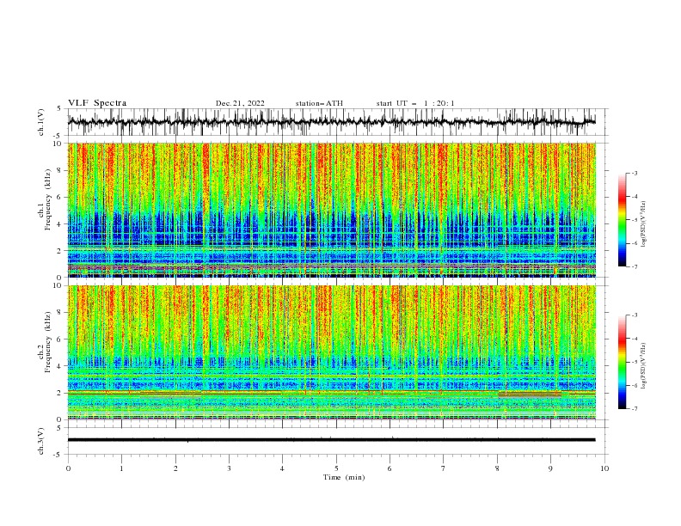Image resolution: width=681 pixels, height=526 pixels.
Task: Click the ch.2 spectrogram "8" kHz tick label
Action: click(60, 313)
